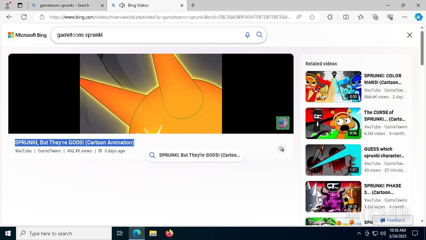Open Collections panel
Screen dimensions: 426x240
coord(375,17)
